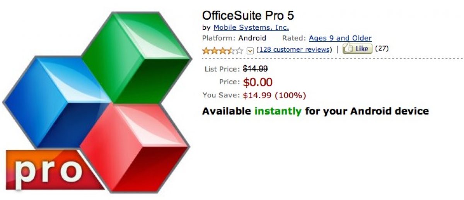View the 128 customer reviews link
Viewport: 464px width, 200px height.
[294, 50]
